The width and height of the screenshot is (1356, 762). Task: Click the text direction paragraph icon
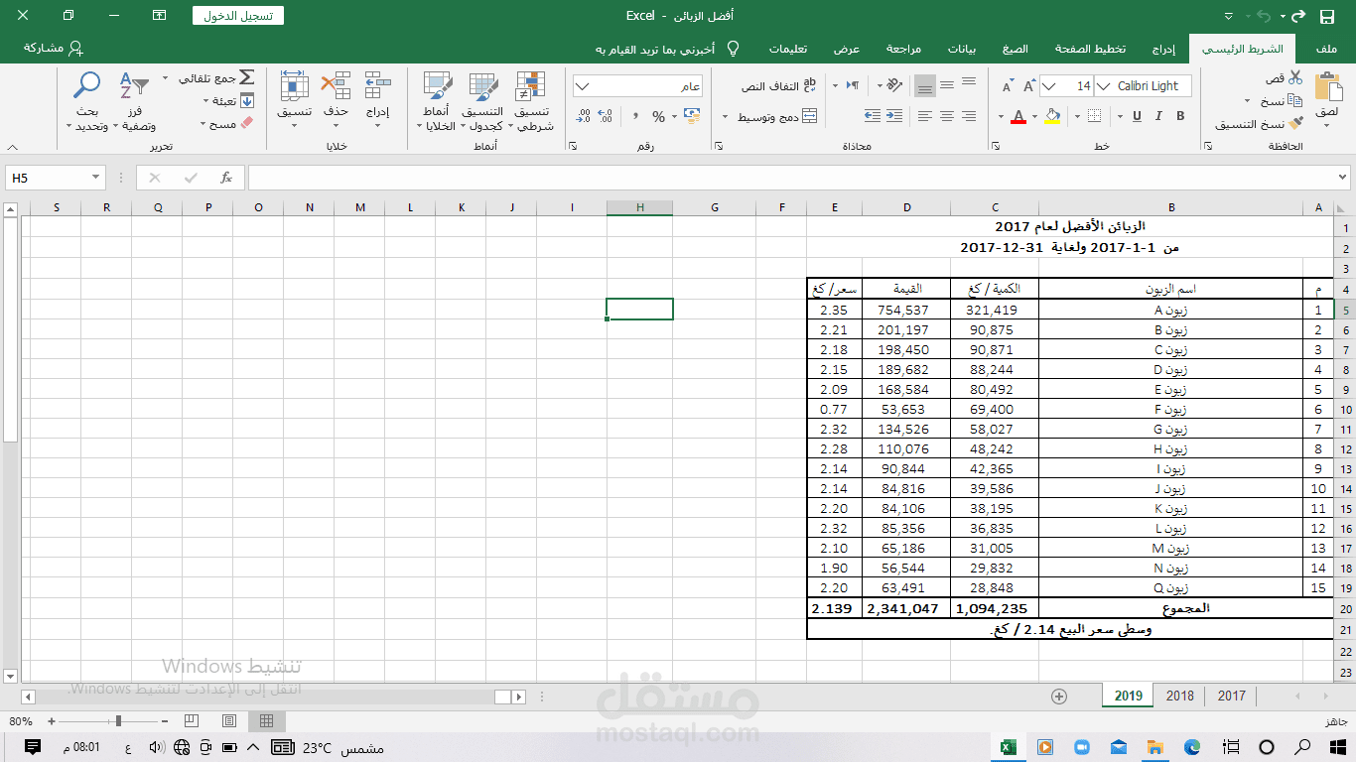(852, 85)
